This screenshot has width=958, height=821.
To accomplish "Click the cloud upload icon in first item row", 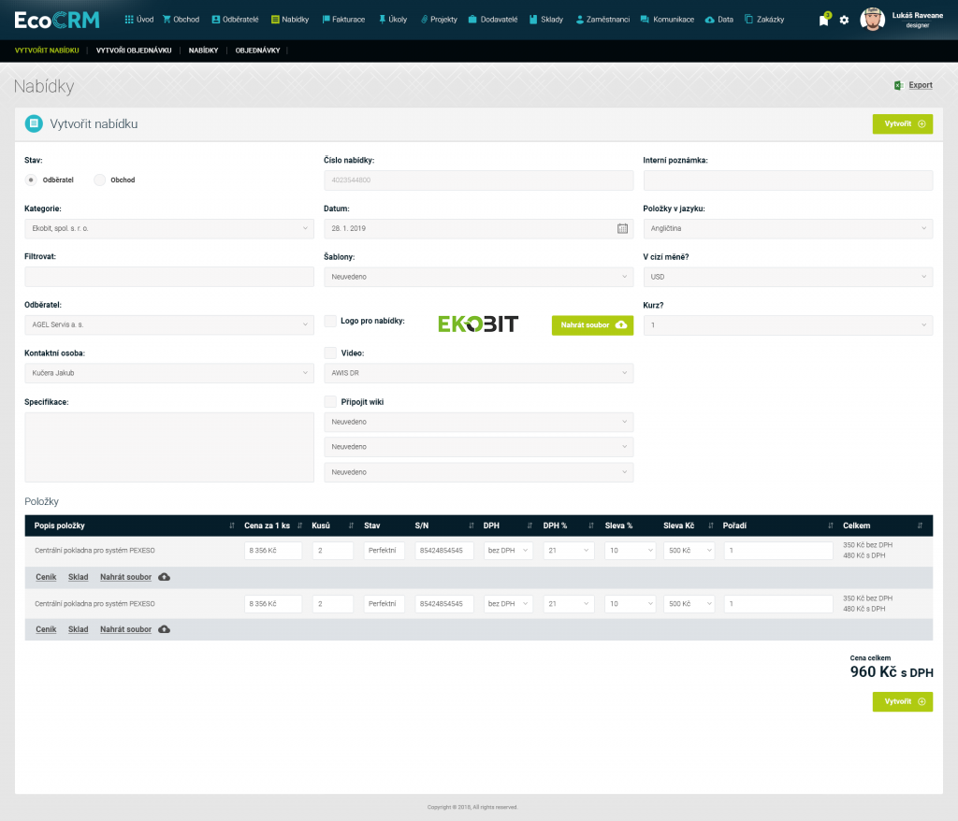I will click(x=165, y=577).
